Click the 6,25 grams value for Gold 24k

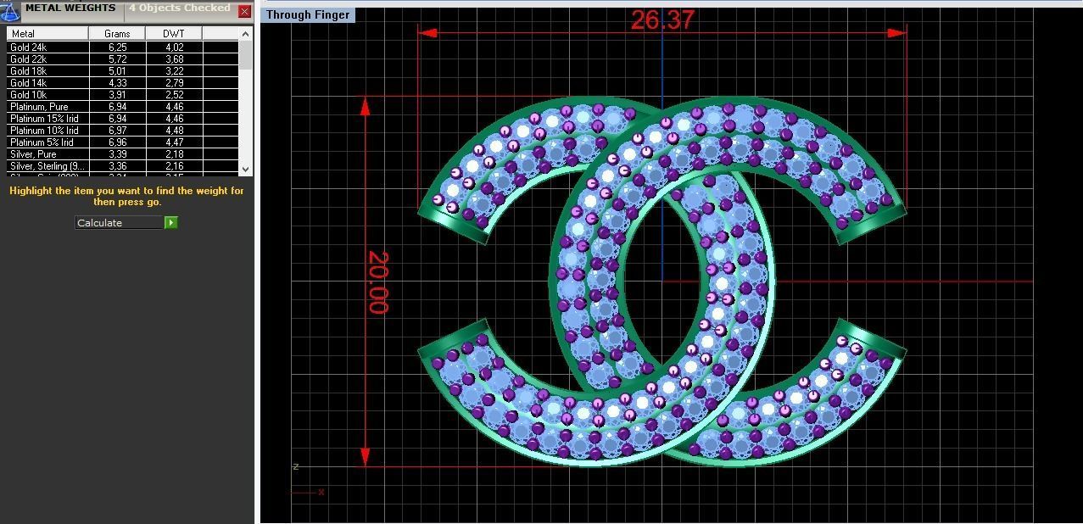tap(117, 47)
